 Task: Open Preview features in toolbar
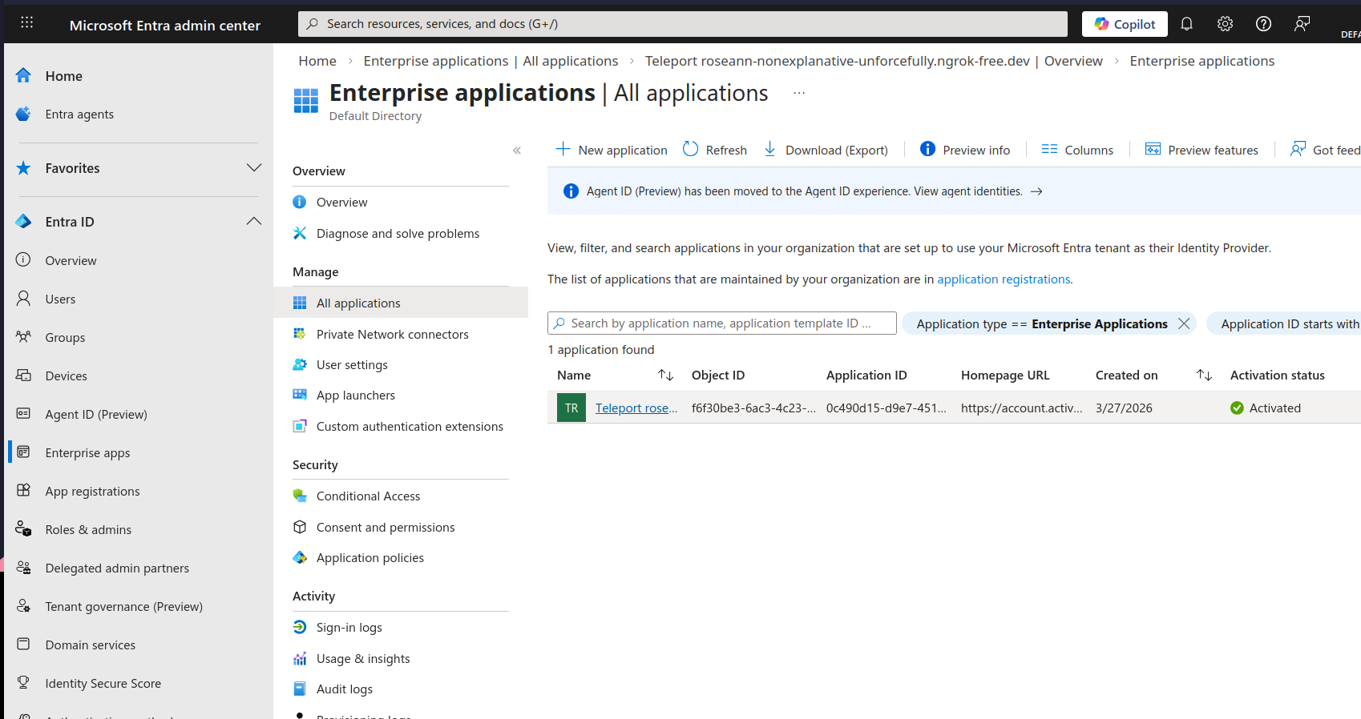(1201, 150)
